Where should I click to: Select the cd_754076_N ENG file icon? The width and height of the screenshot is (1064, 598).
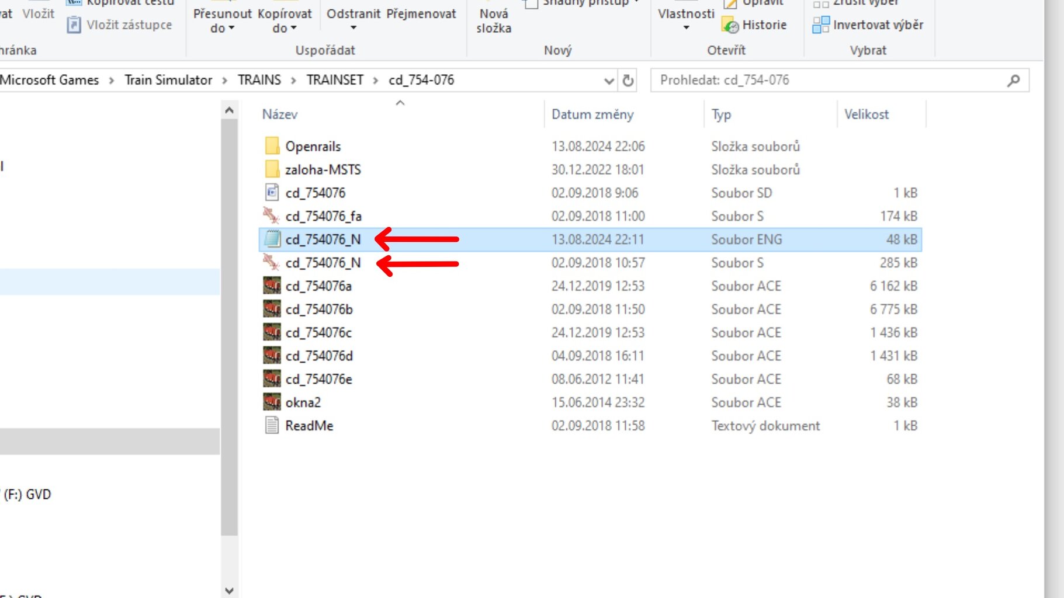(x=272, y=239)
